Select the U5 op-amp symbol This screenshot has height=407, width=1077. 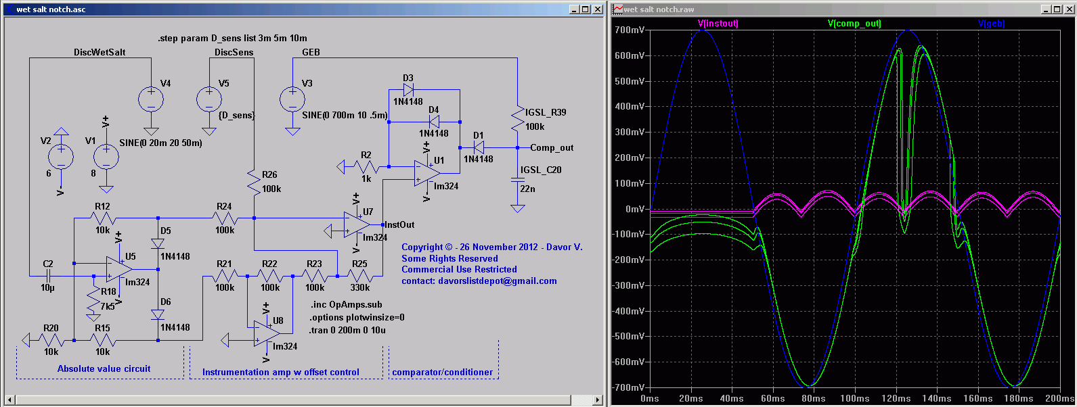(x=118, y=269)
